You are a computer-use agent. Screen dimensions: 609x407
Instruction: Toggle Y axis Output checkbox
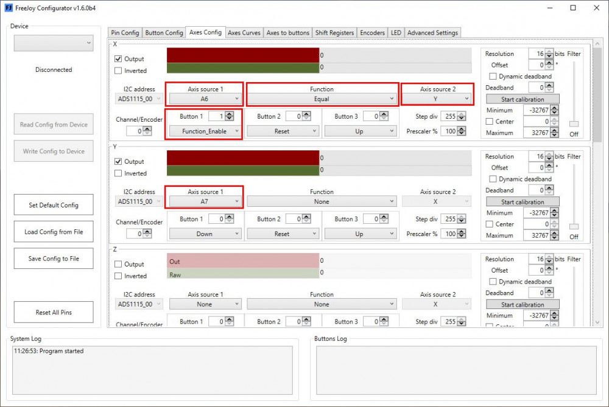tap(118, 161)
